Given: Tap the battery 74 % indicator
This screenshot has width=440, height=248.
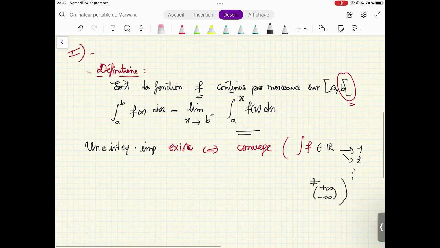Looking at the screenshot, I should pyautogui.click(x=374, y=3).
